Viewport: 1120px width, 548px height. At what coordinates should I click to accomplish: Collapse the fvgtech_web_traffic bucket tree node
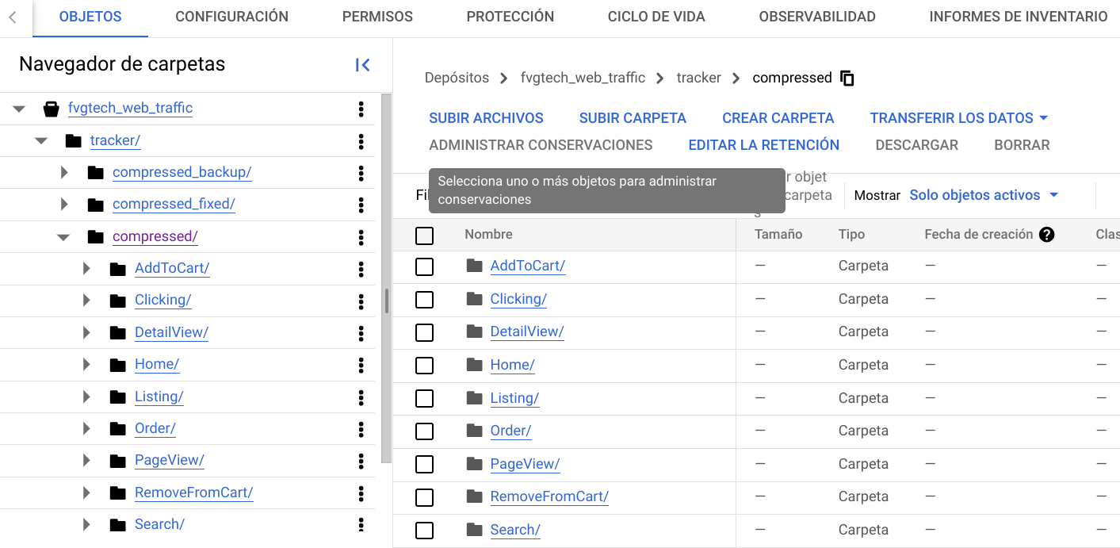point(19,109)
